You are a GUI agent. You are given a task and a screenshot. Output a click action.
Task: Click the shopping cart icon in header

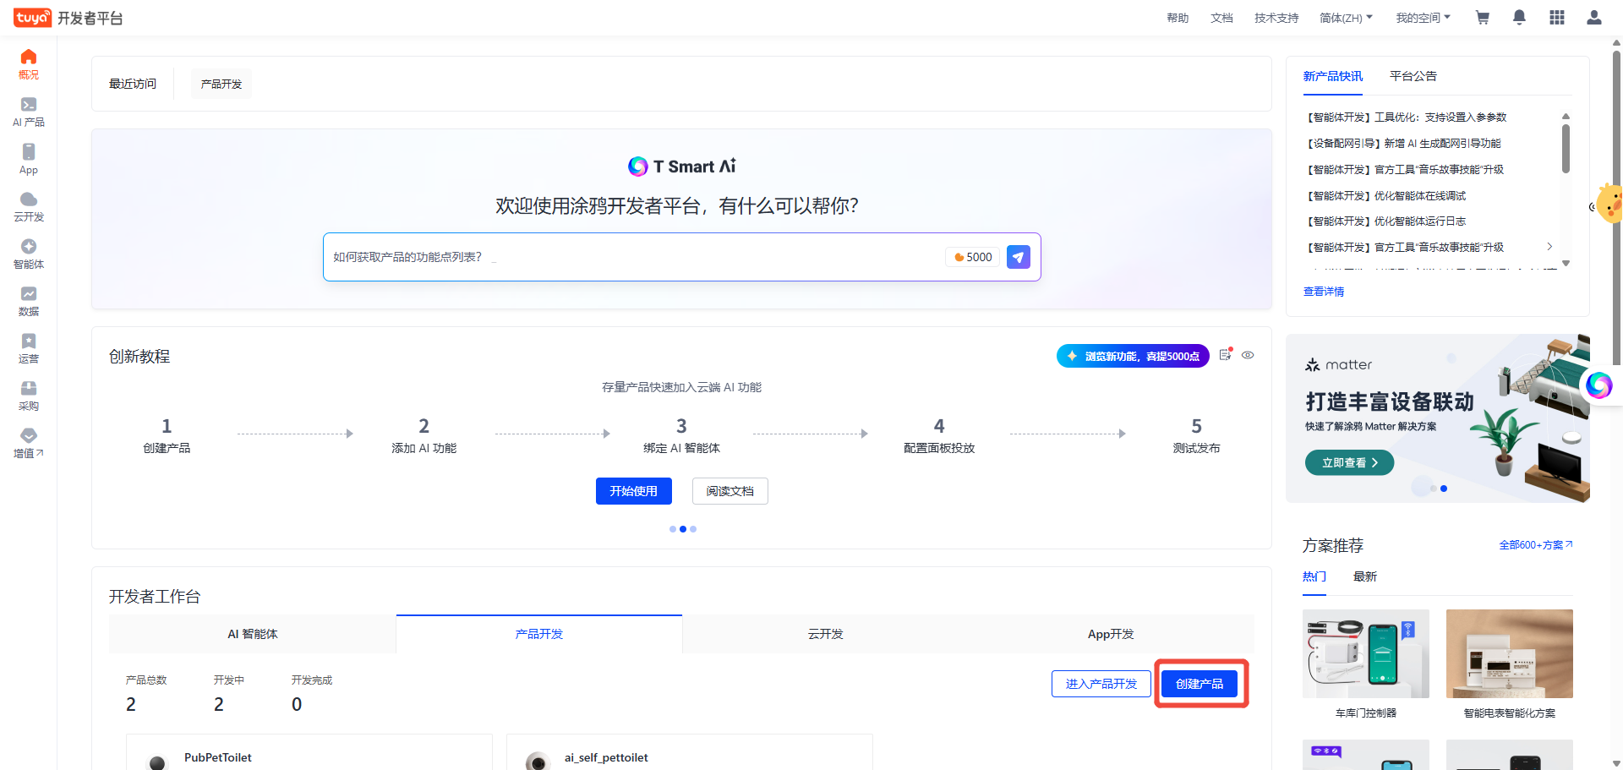1482,18
